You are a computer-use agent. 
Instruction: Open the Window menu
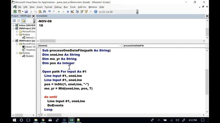click(x=92, y=7)
